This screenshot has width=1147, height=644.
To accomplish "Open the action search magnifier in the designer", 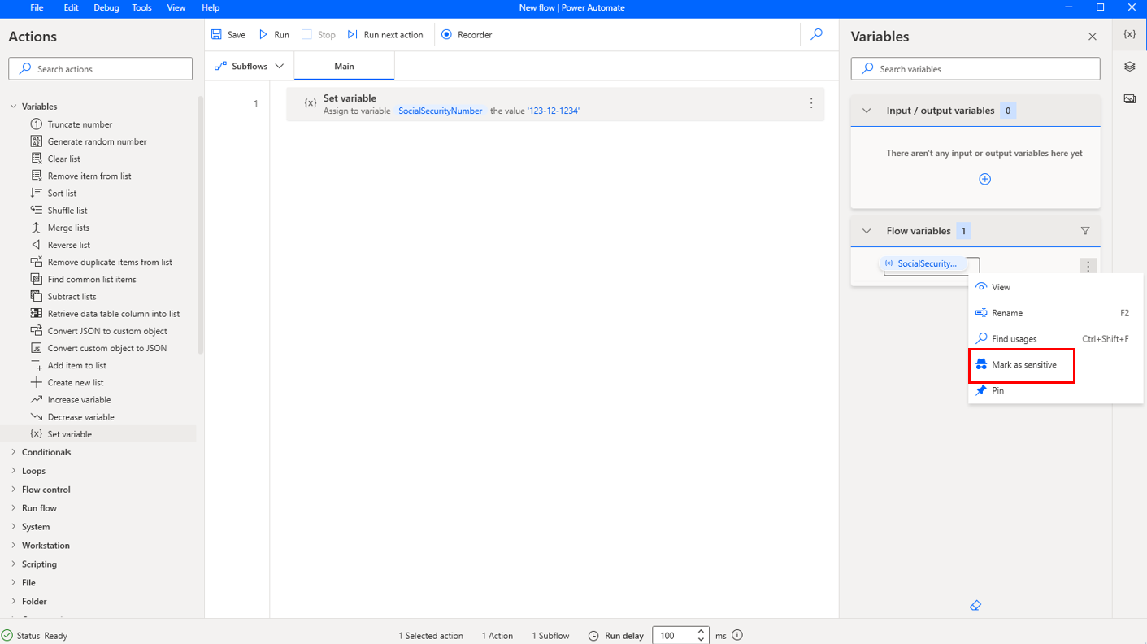I will point(816,34).
